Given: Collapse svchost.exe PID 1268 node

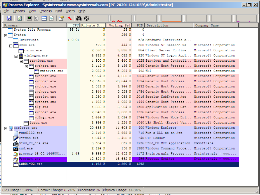Looking at the screenshot, I should point(26,67).
